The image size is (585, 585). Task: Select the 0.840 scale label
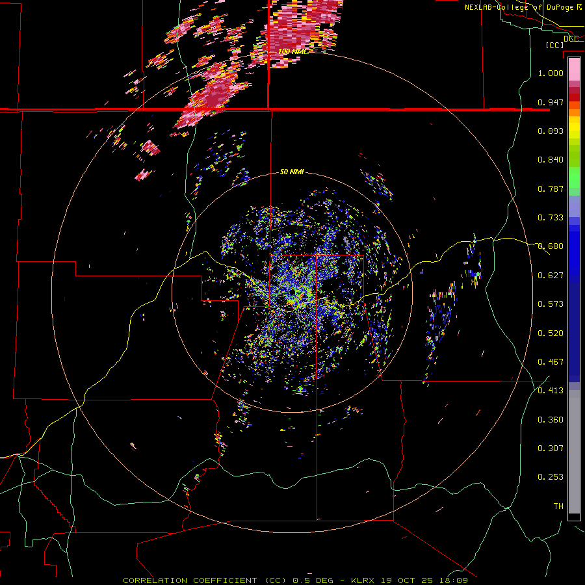click(x=551, y=160)
